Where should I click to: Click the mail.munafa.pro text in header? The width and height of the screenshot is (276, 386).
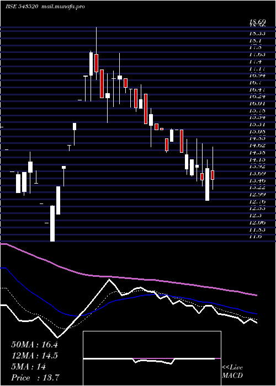[x=62, y=7]
